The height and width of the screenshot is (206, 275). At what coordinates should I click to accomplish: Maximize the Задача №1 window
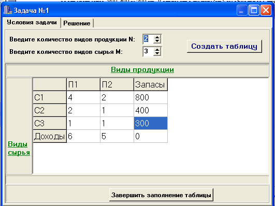pos(254,10)
